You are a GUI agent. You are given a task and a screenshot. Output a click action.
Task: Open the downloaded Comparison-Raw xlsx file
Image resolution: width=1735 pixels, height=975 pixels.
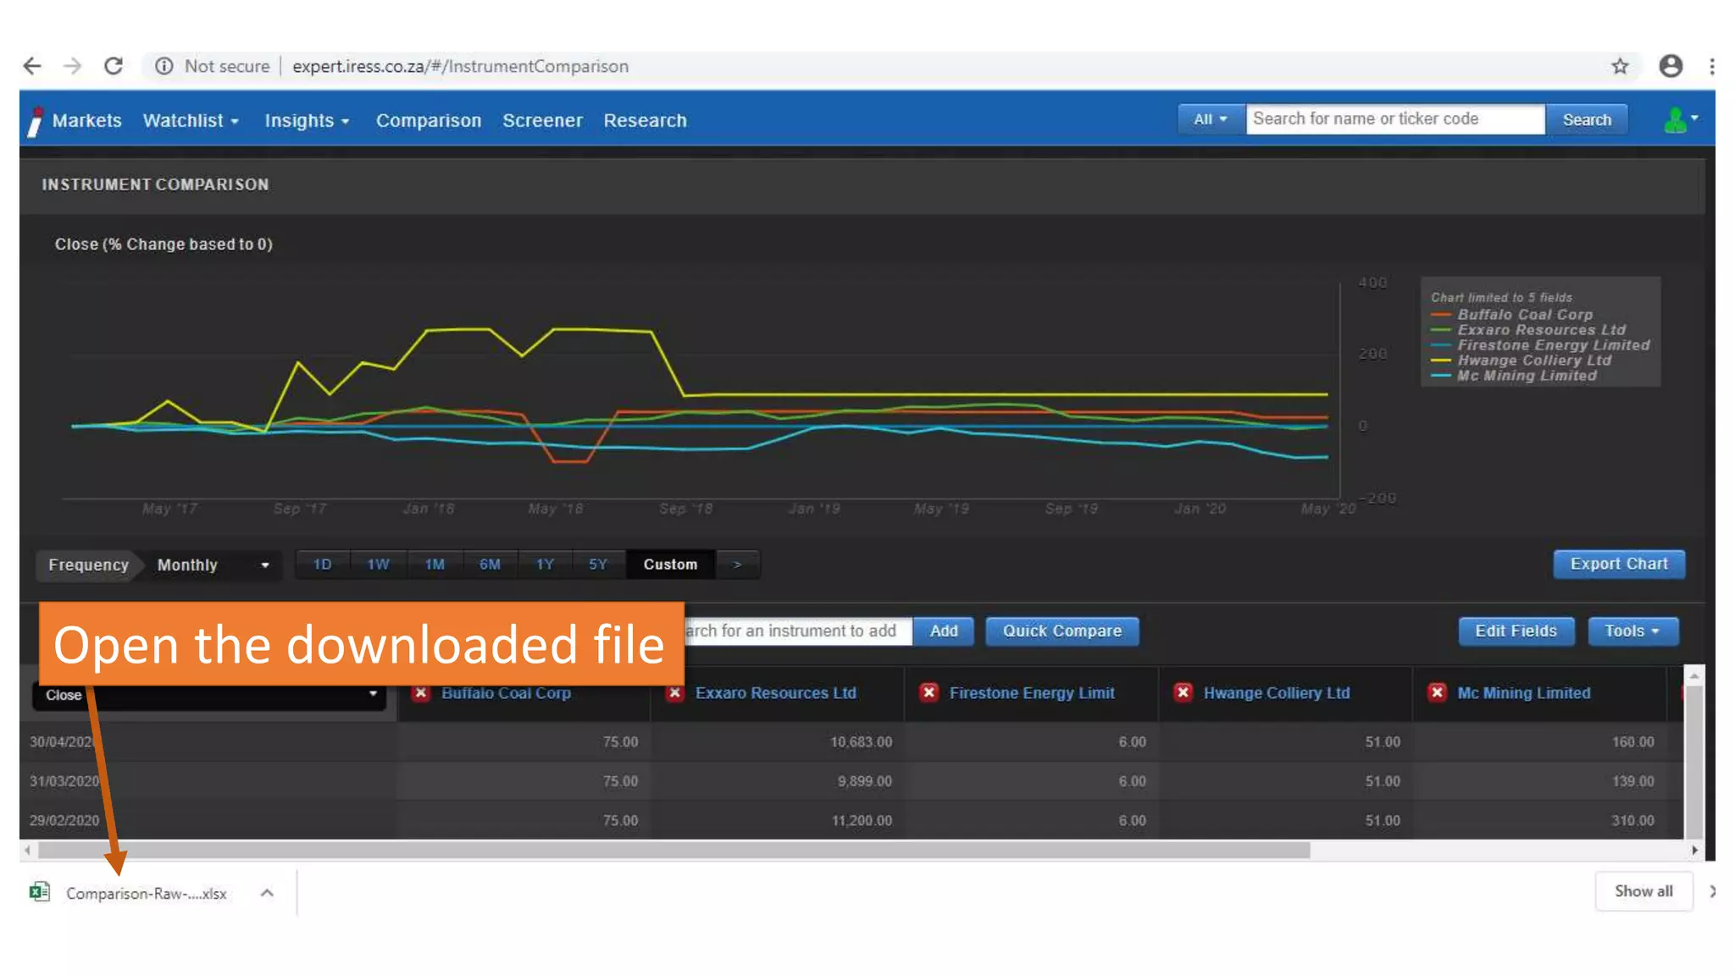tap(144, 893)
